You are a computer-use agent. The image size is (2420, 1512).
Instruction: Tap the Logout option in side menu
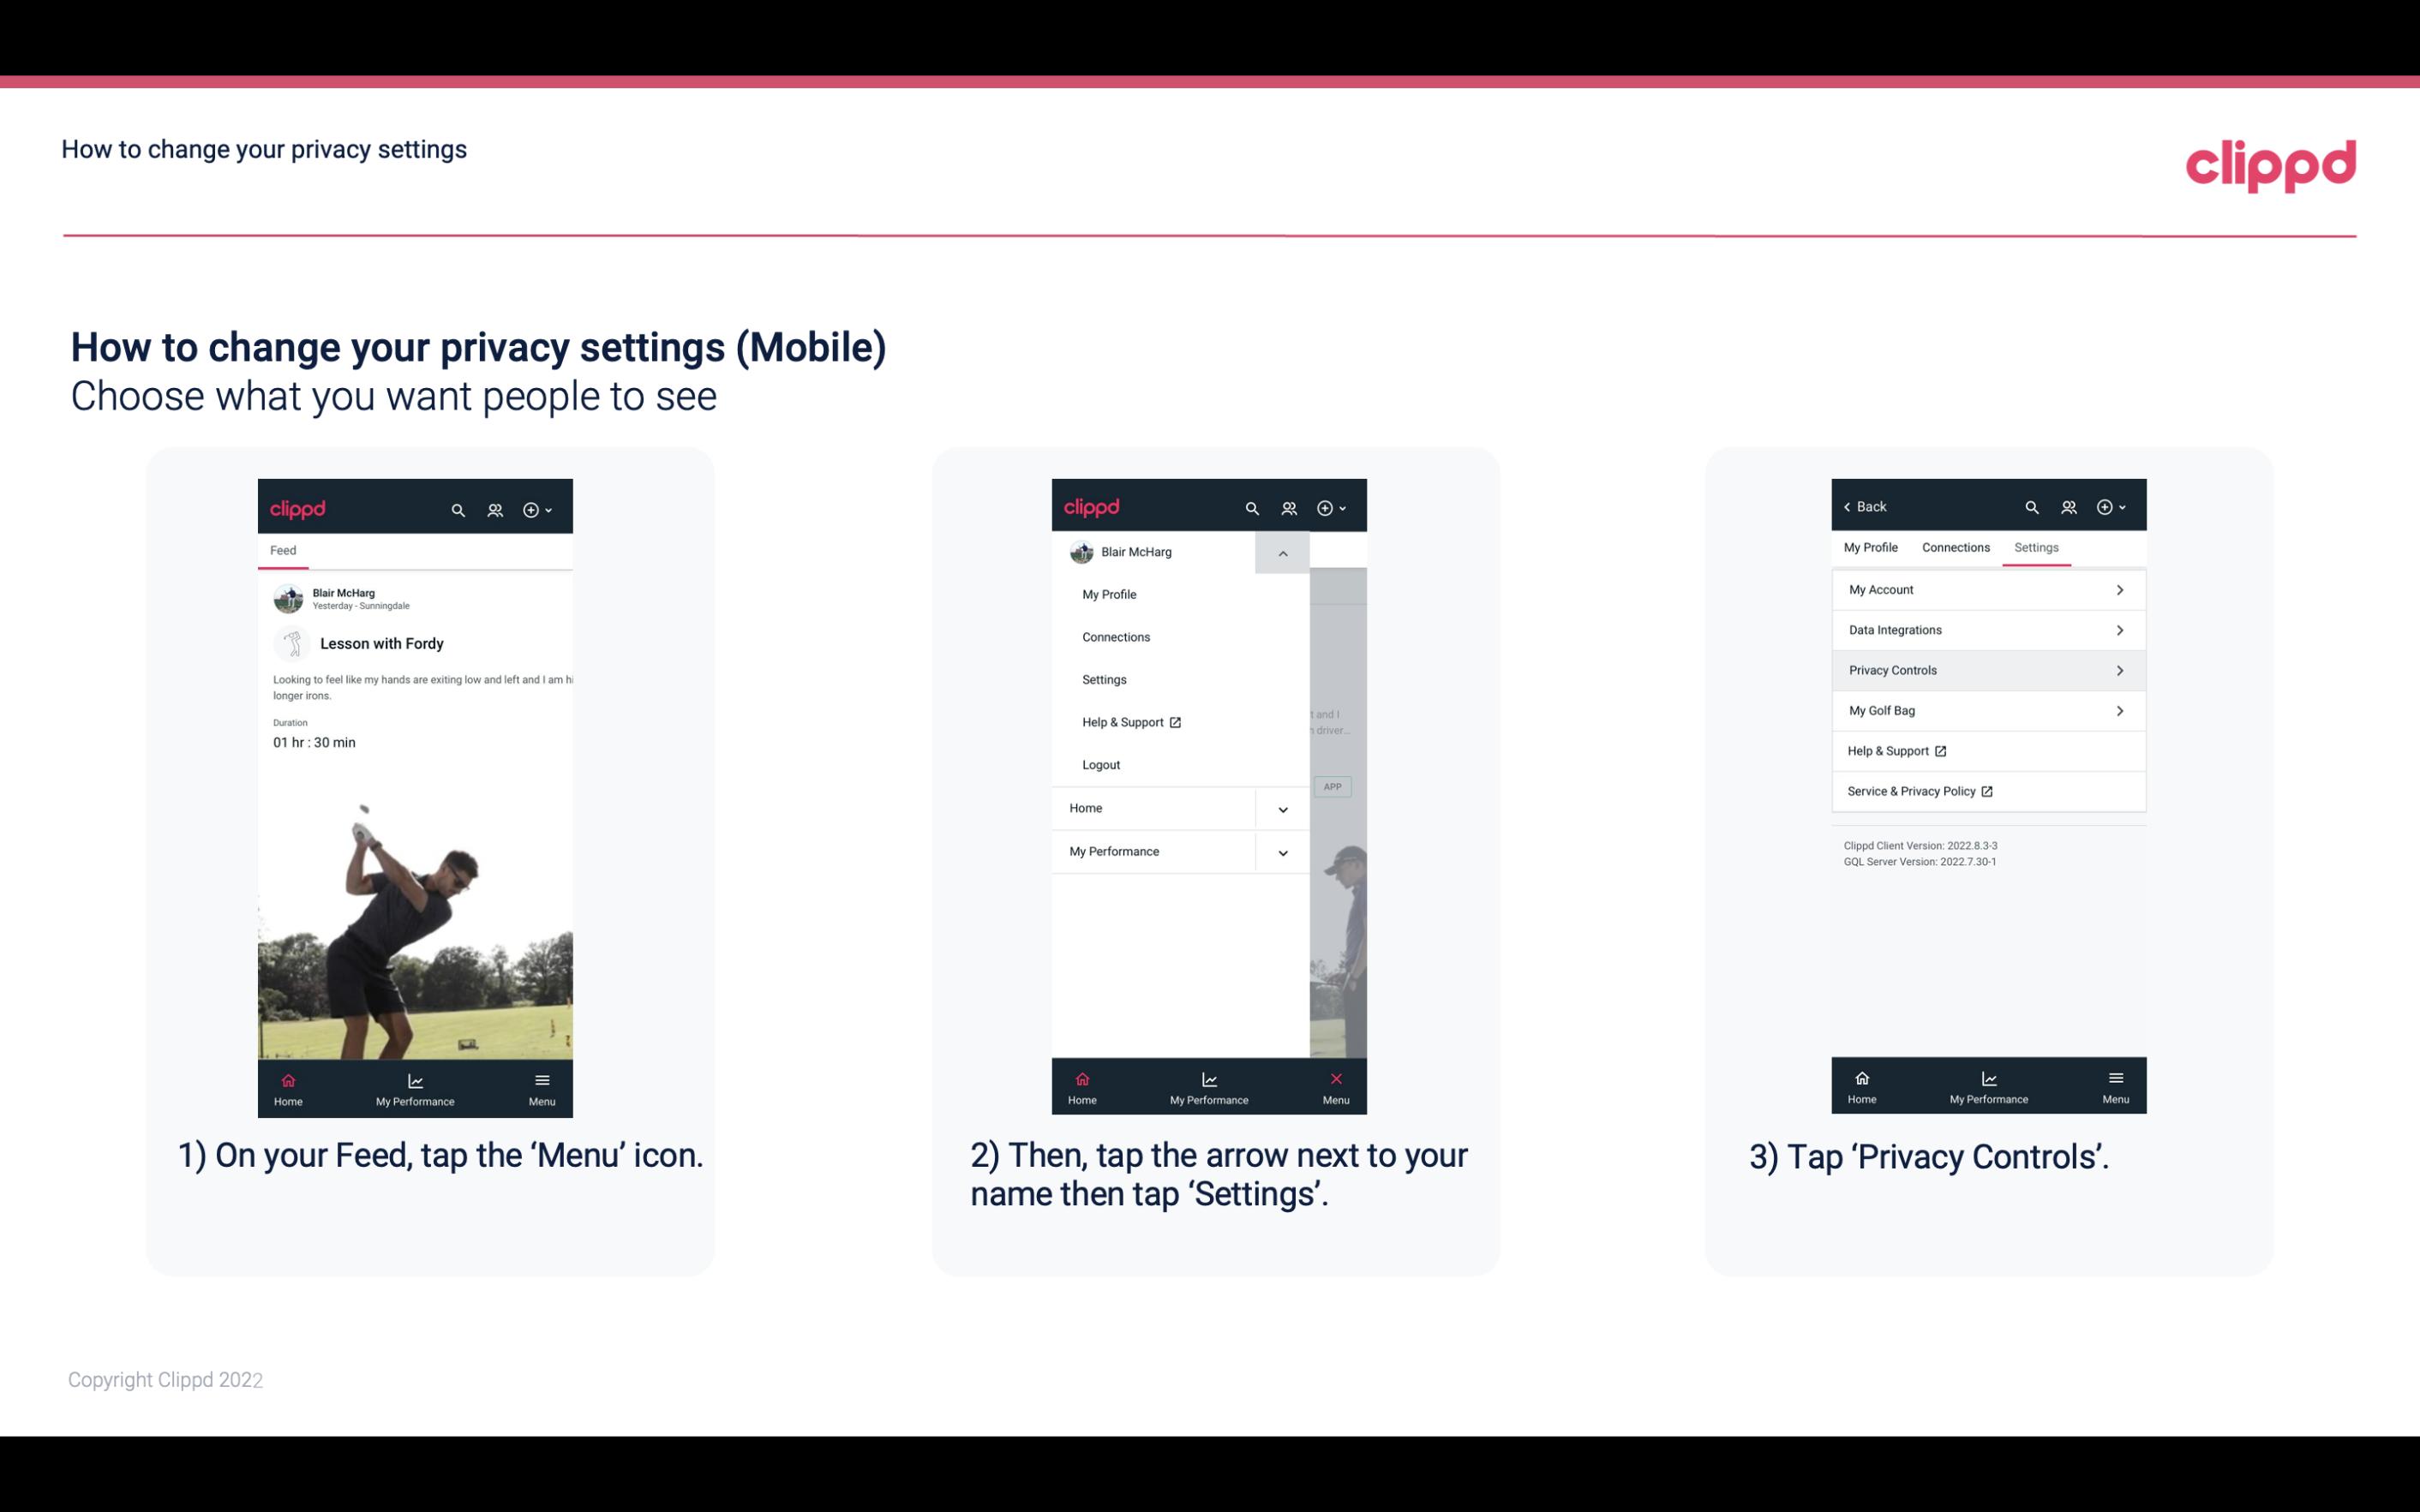[x=1101, y=763]
